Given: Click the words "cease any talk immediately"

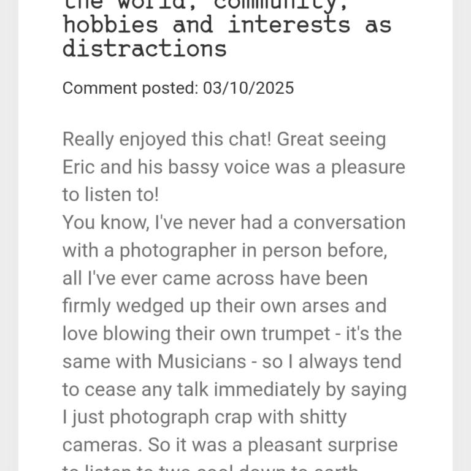Looking at the screenshot, I should point(205,389).
